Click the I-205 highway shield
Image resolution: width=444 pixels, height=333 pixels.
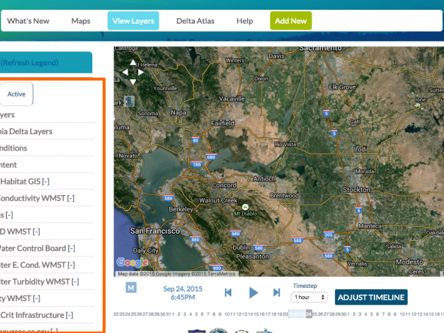(328, 234)
